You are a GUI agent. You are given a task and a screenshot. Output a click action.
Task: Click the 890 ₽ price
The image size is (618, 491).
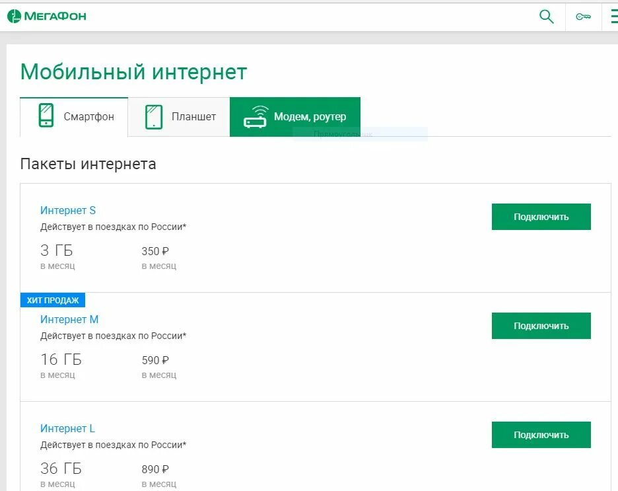[155, 469]
